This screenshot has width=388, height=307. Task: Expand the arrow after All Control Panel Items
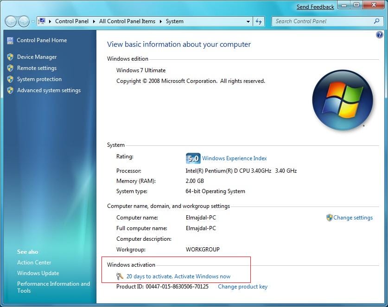coord(161,21)
